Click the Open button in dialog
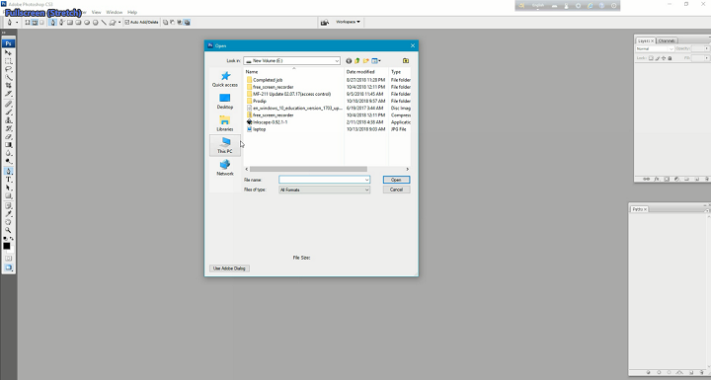Image resolution: width=711 pixels, height=380 pixels. tap(396, 180)
